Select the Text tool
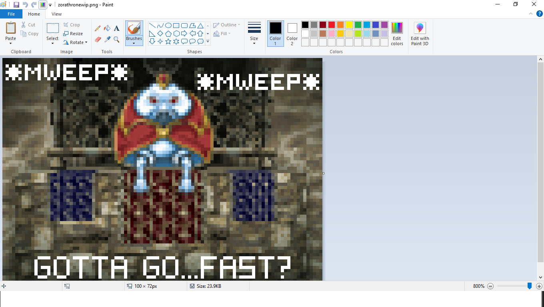This screenshot has height=307, width=544. point(116,28)
